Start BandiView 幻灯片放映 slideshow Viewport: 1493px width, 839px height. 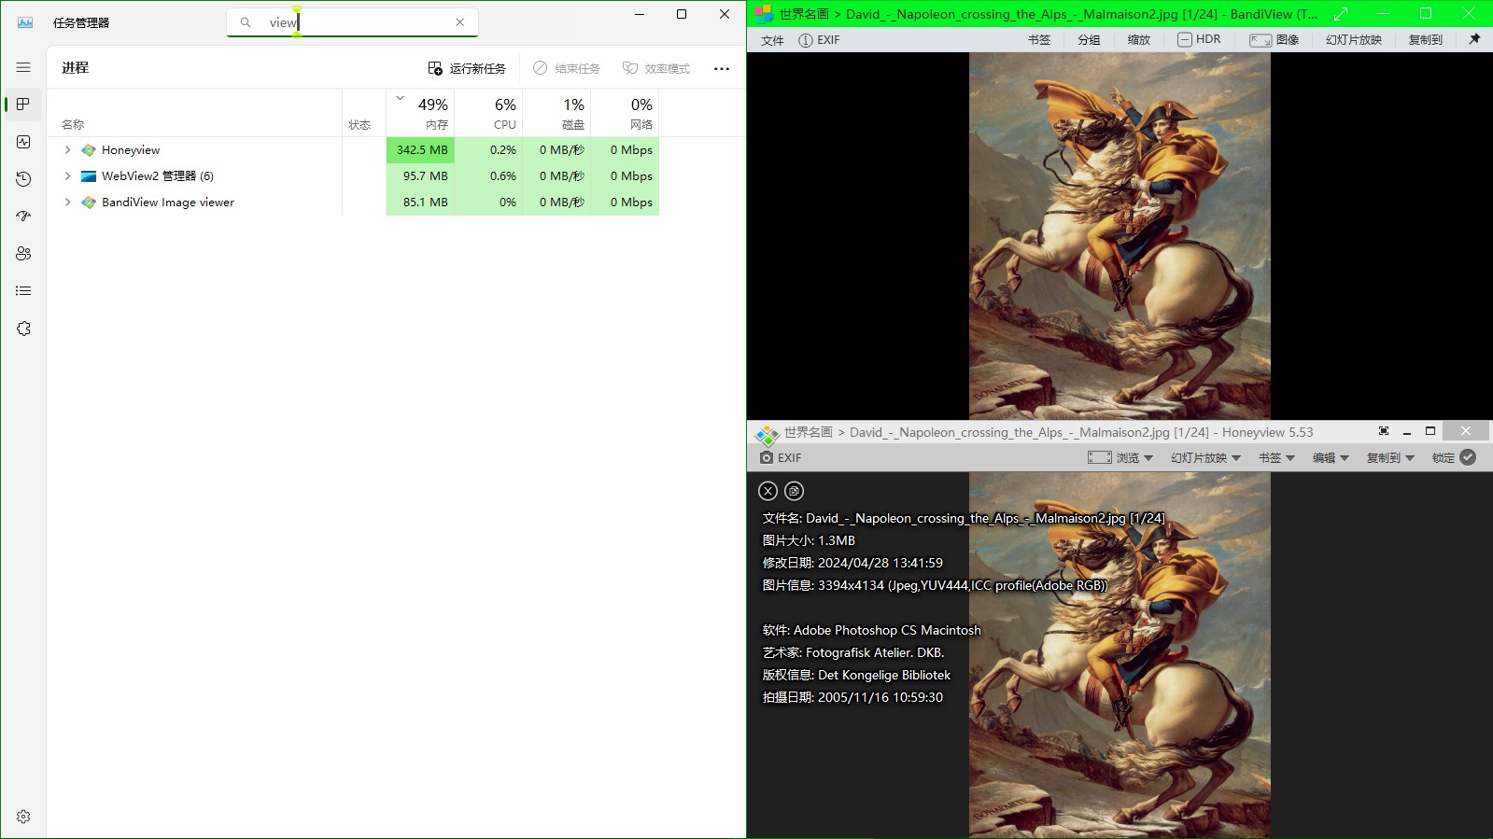[x=1354, y=40]
